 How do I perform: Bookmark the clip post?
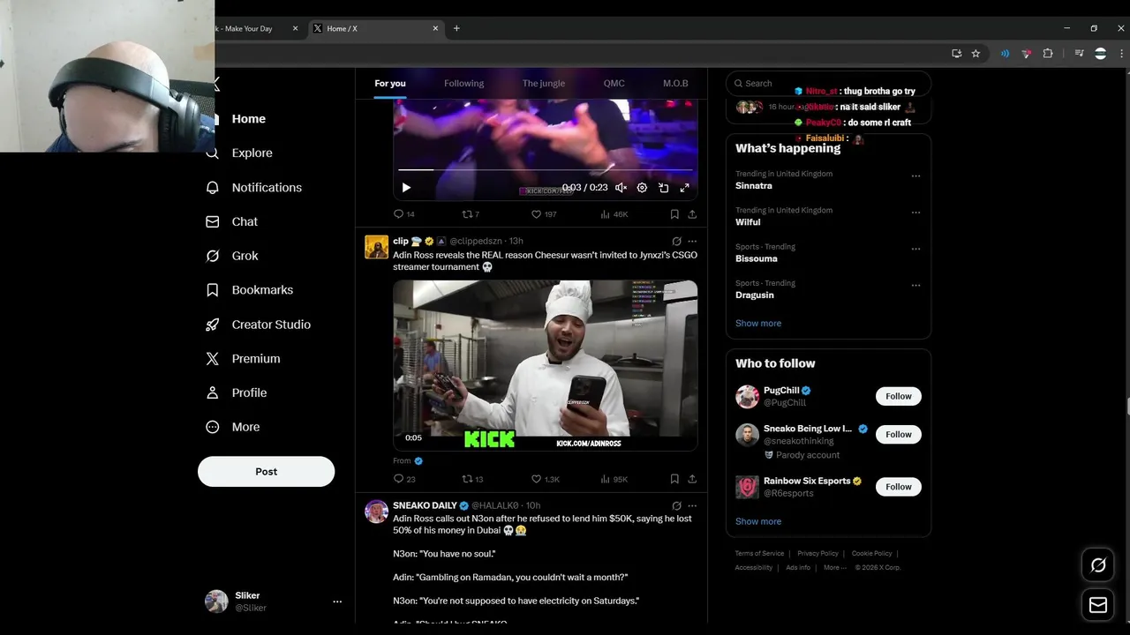click(674, 479)
